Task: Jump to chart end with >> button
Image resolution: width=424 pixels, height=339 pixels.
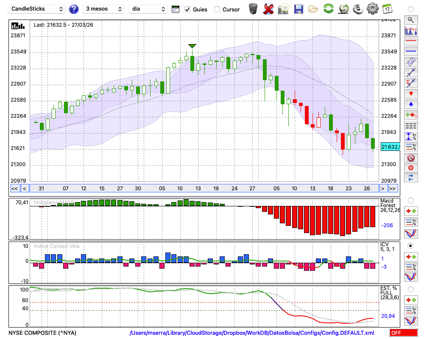Action: click(x=393, y=189)
